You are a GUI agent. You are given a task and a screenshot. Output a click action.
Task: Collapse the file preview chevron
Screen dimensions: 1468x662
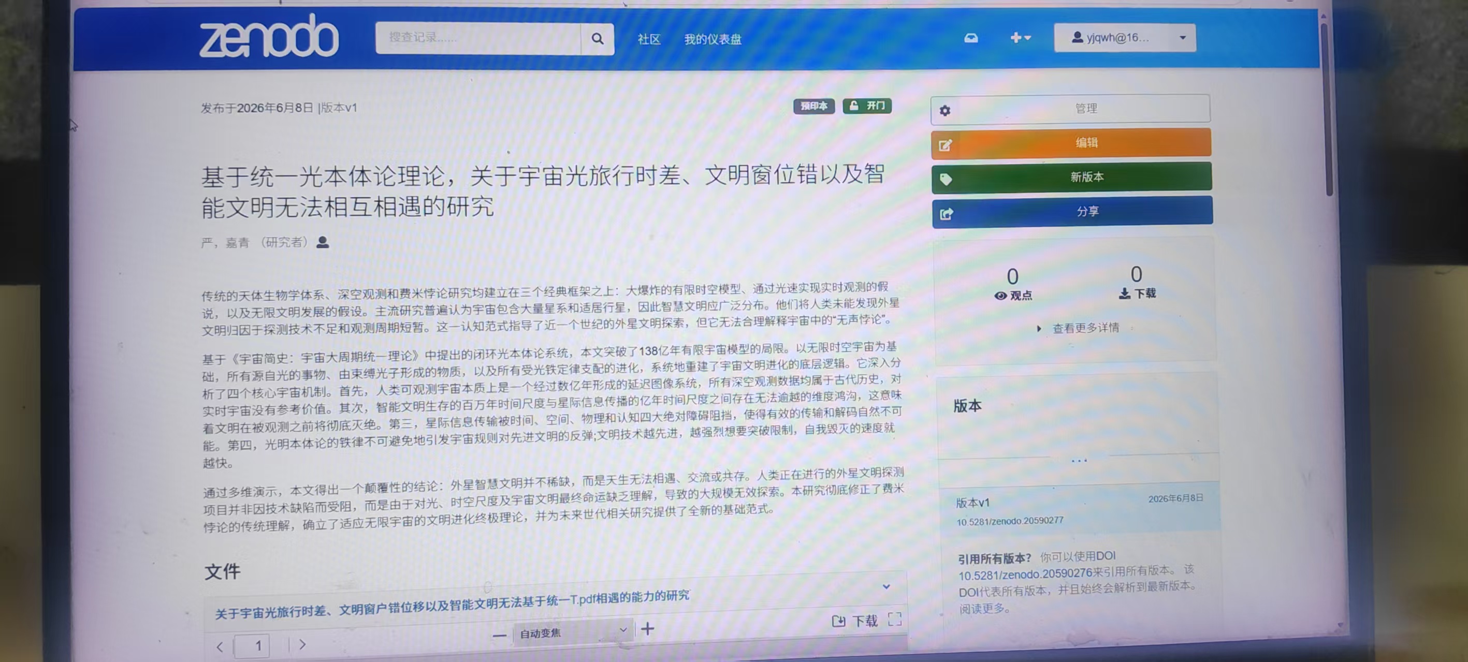[x=886, y=586]
